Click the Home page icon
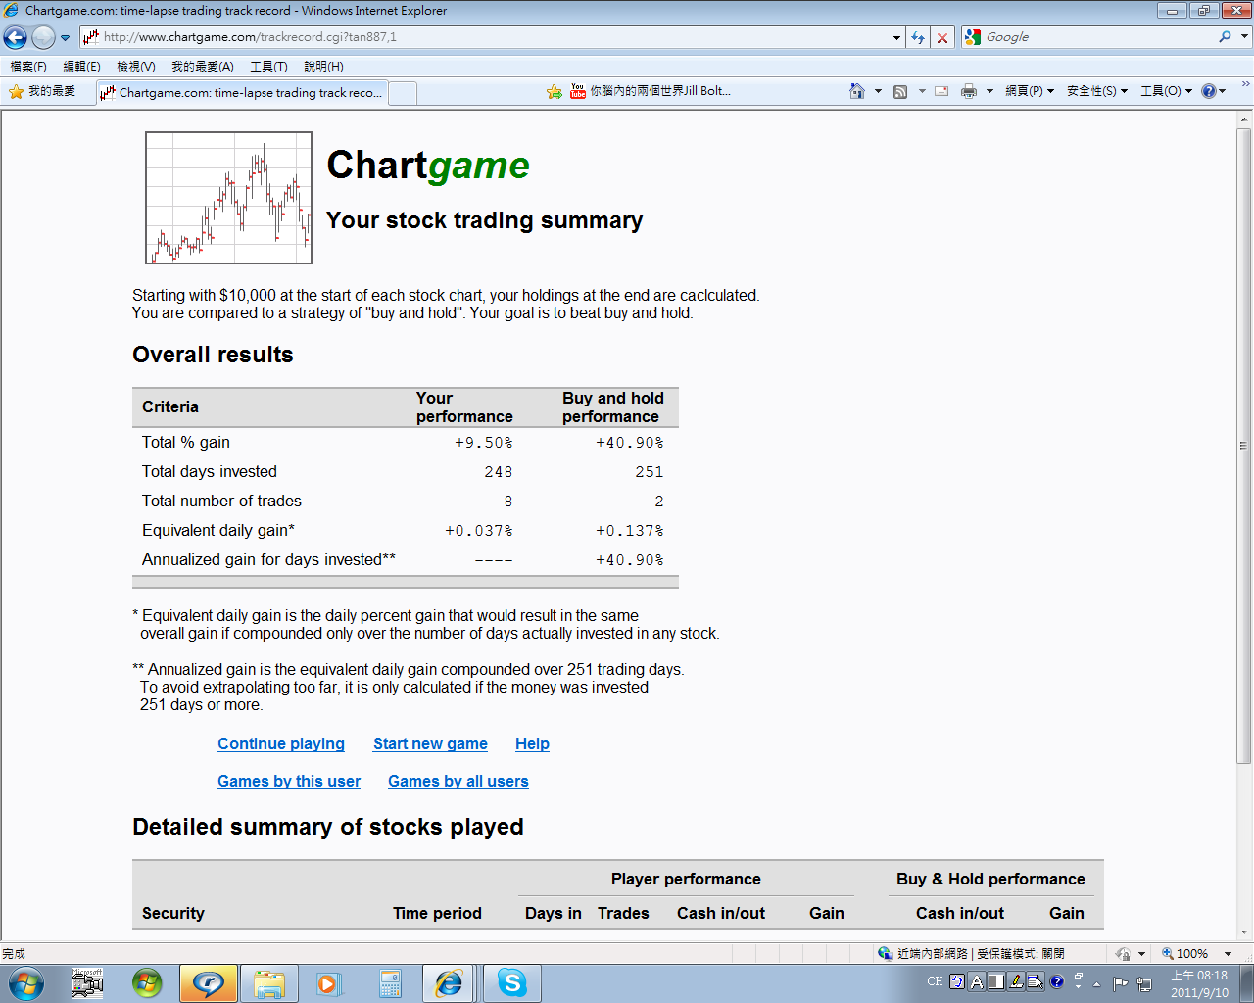 tap(857, 91)
